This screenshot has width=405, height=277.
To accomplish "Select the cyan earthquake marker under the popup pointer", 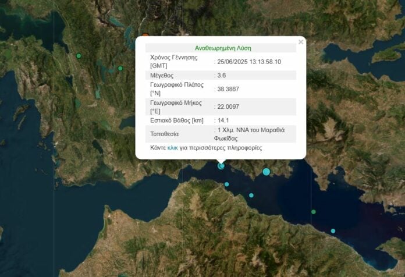I will click(221, 166).
